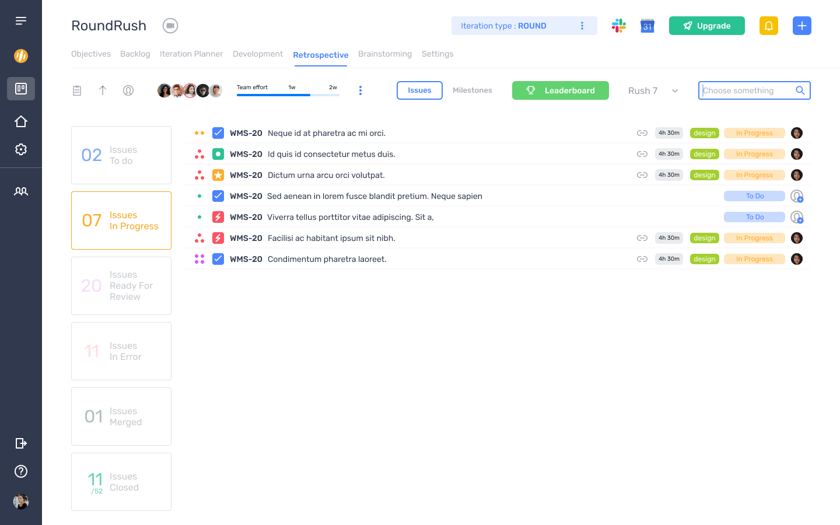Viewport: 840px width, 525px height.
Task: Toggle checkbox for Sed aenean in lorem issue
Action: click(218, 196)
